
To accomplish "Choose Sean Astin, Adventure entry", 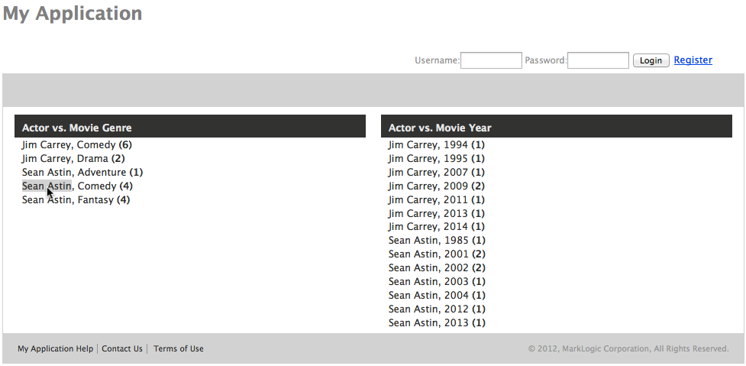I will pyautogui.click(x=74, y=172).
